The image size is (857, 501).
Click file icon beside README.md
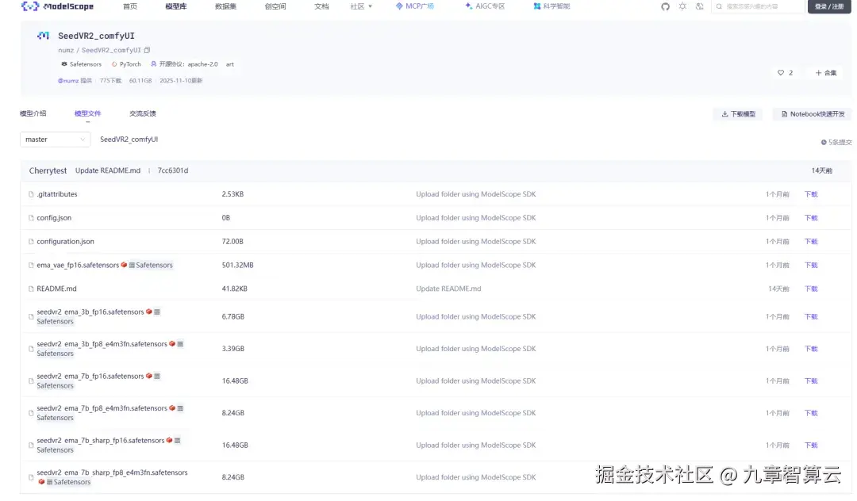[x=31, y=289]
